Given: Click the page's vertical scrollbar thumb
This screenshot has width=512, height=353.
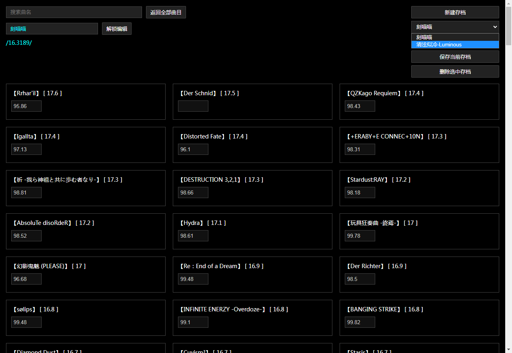Looking at the screenshot, I should pyautogui.click(x=508, y=26).
